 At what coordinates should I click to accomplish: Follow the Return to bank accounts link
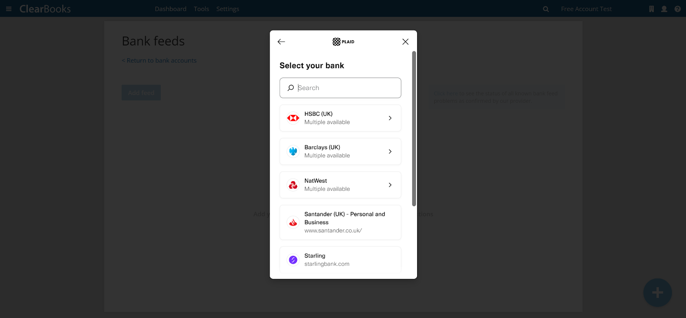(x=159, y=60)
